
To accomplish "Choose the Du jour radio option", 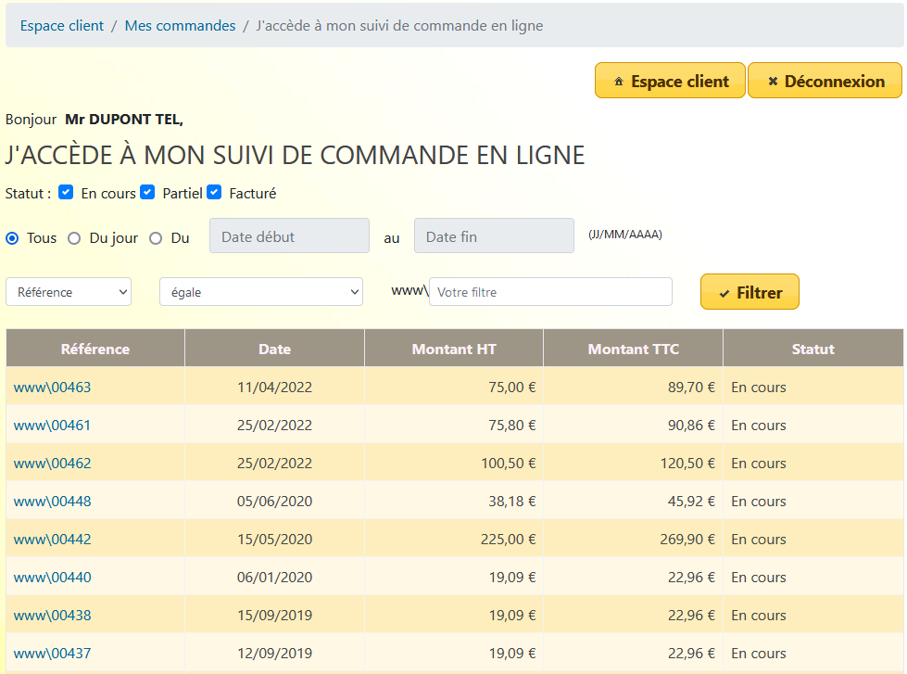I will tap(75, 238).
